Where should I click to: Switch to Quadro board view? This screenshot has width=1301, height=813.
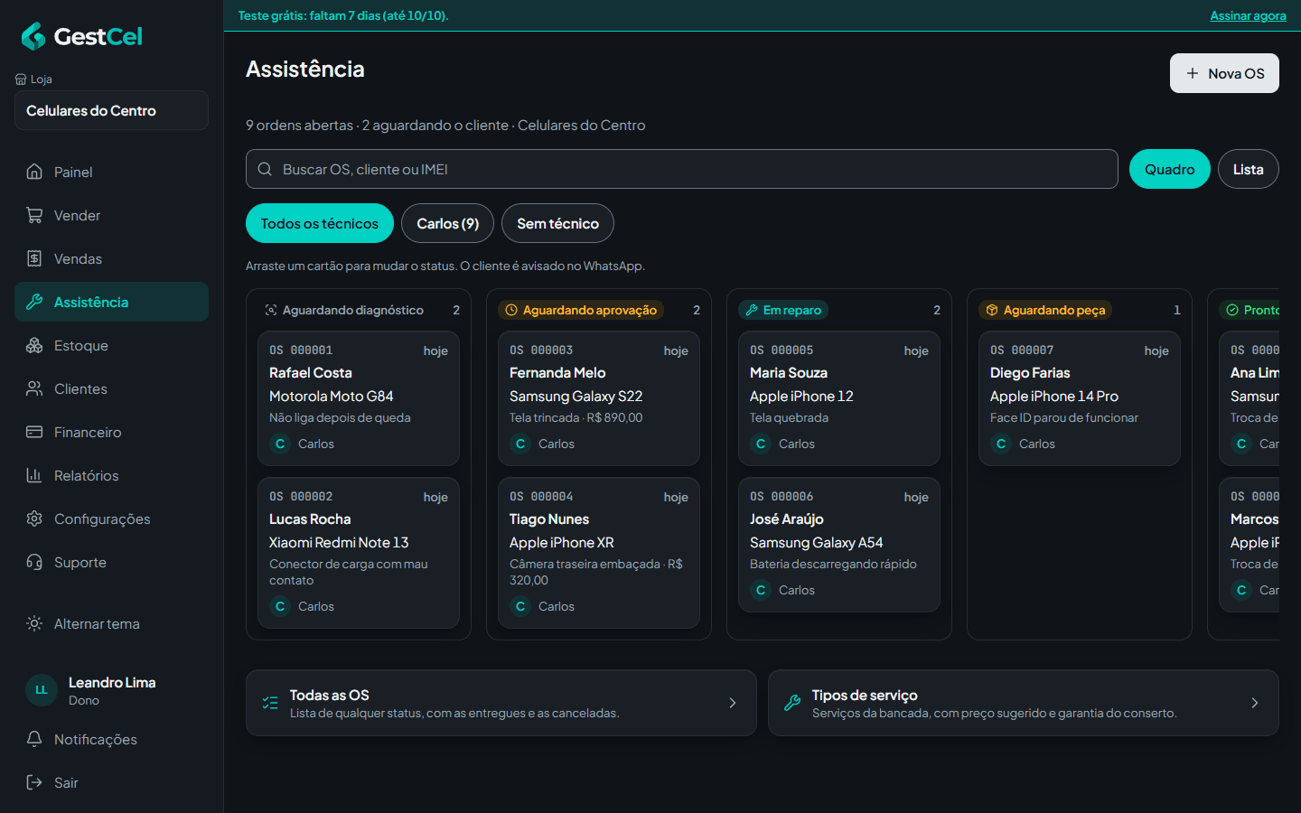pyautogui.click(x=1169, y=169)
